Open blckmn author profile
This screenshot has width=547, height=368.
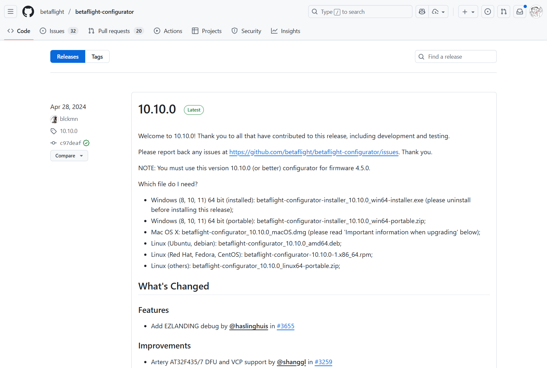[69, 119]
